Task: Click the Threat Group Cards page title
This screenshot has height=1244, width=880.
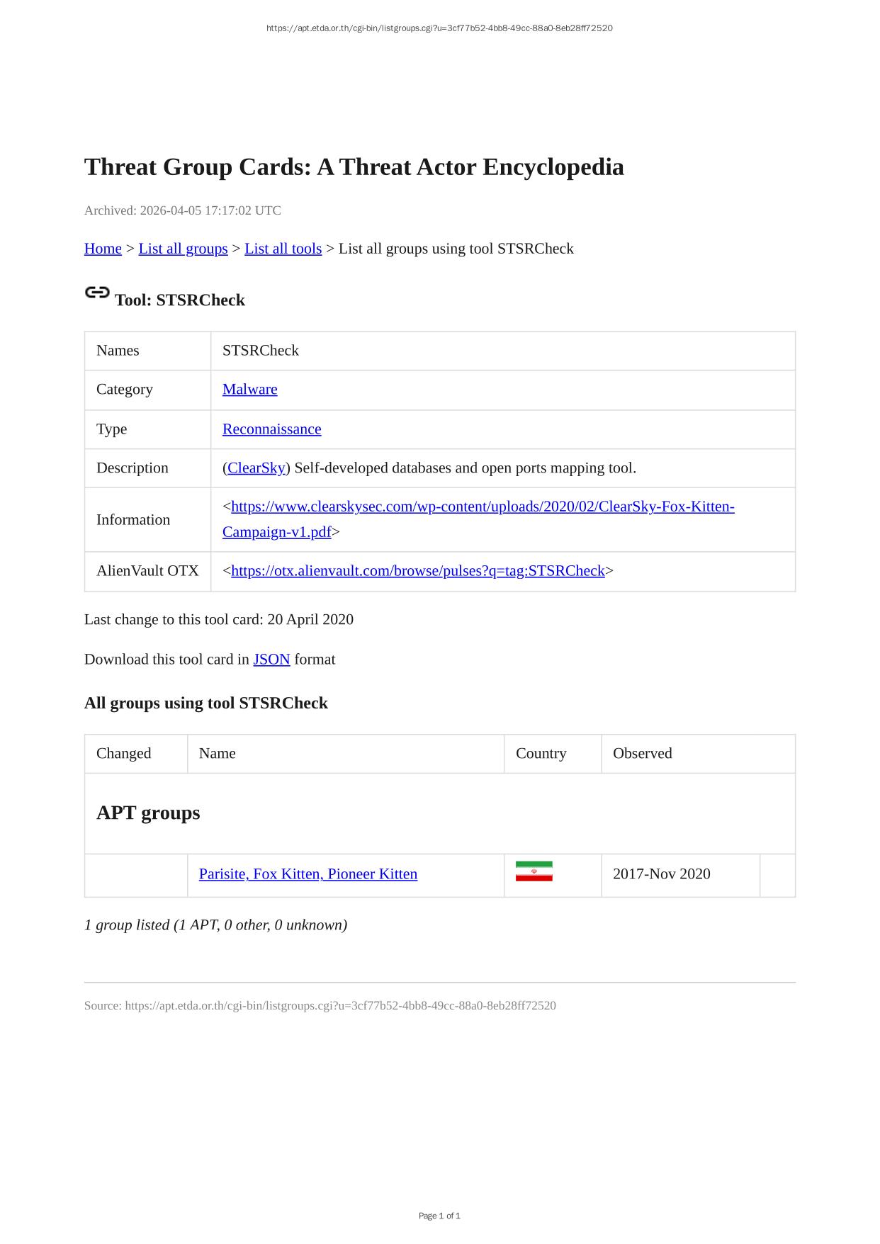Action: (x=354, y=167)
